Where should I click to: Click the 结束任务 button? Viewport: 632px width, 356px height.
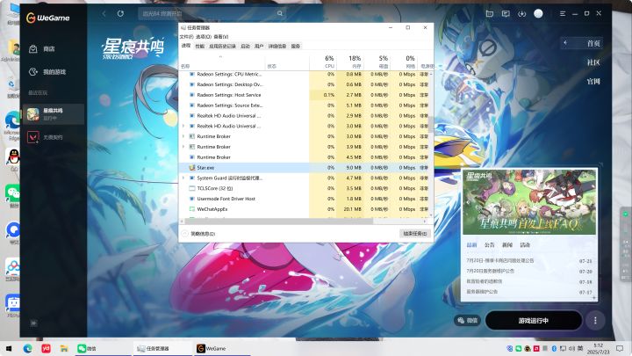click(x=414, y=234)
